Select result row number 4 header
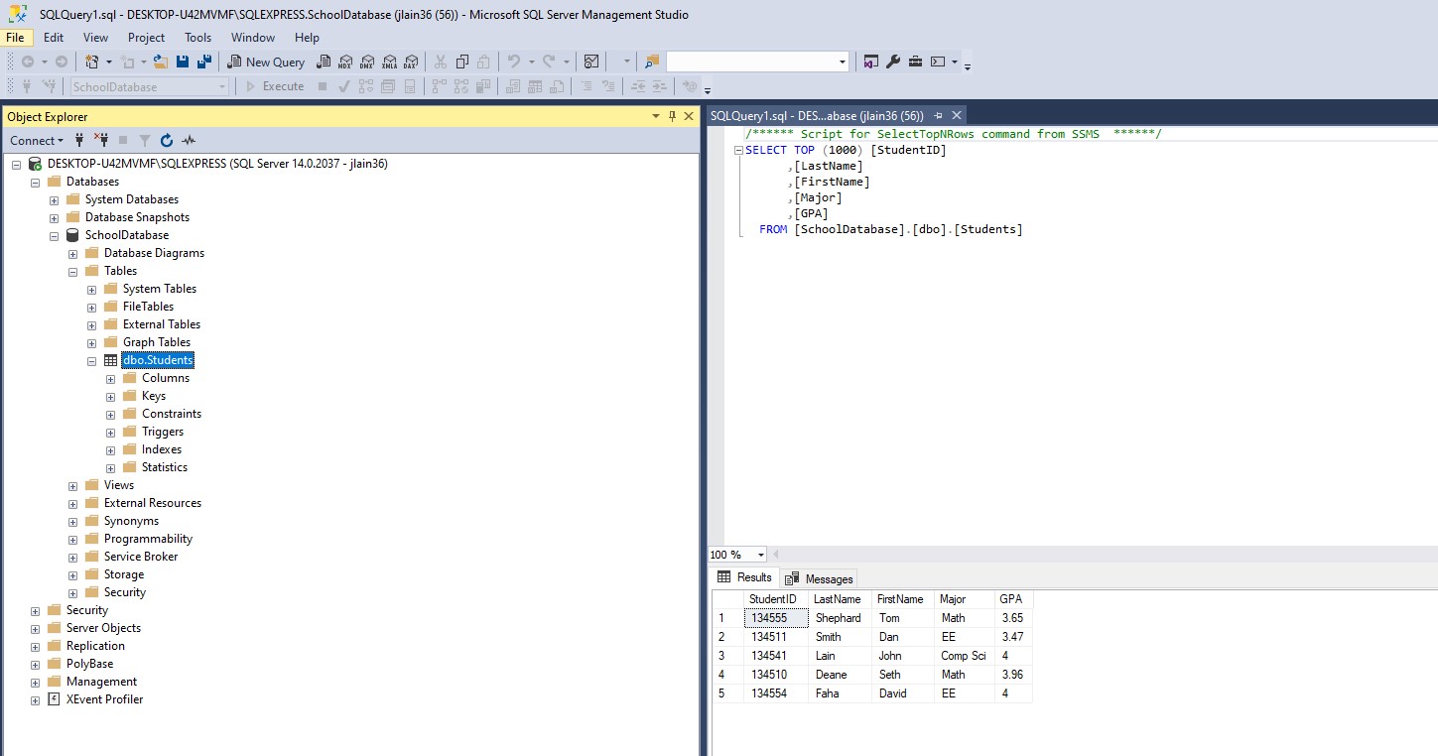Screen dimensions: 1438x756 click(x=727, y=675)
